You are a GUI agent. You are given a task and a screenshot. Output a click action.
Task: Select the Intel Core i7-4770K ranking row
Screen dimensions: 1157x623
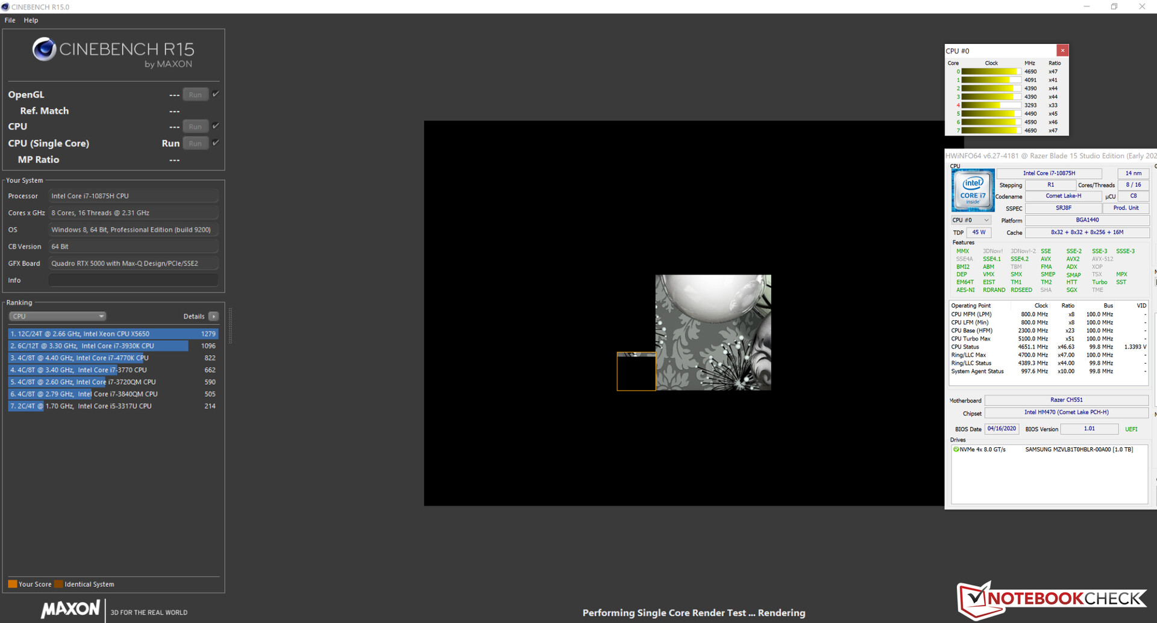click(113, 358)
